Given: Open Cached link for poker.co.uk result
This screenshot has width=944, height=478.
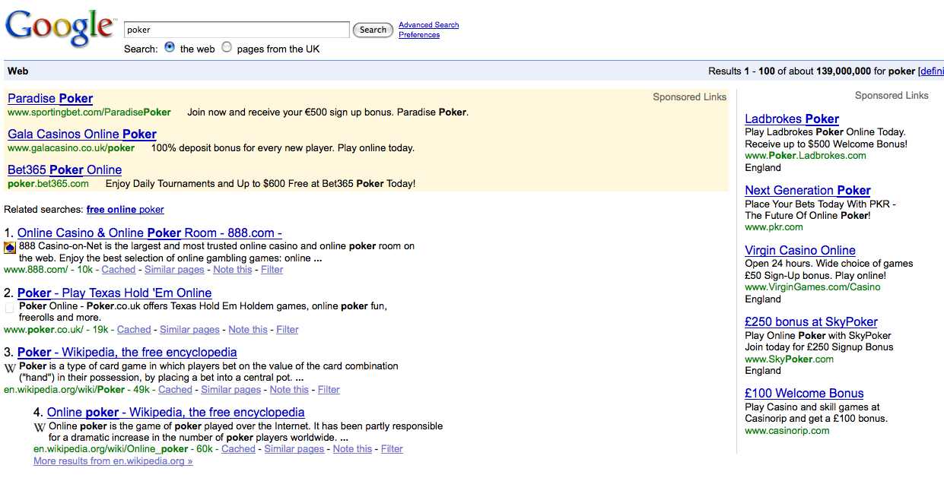Looking at the screenshot, I should pos(134,330).
